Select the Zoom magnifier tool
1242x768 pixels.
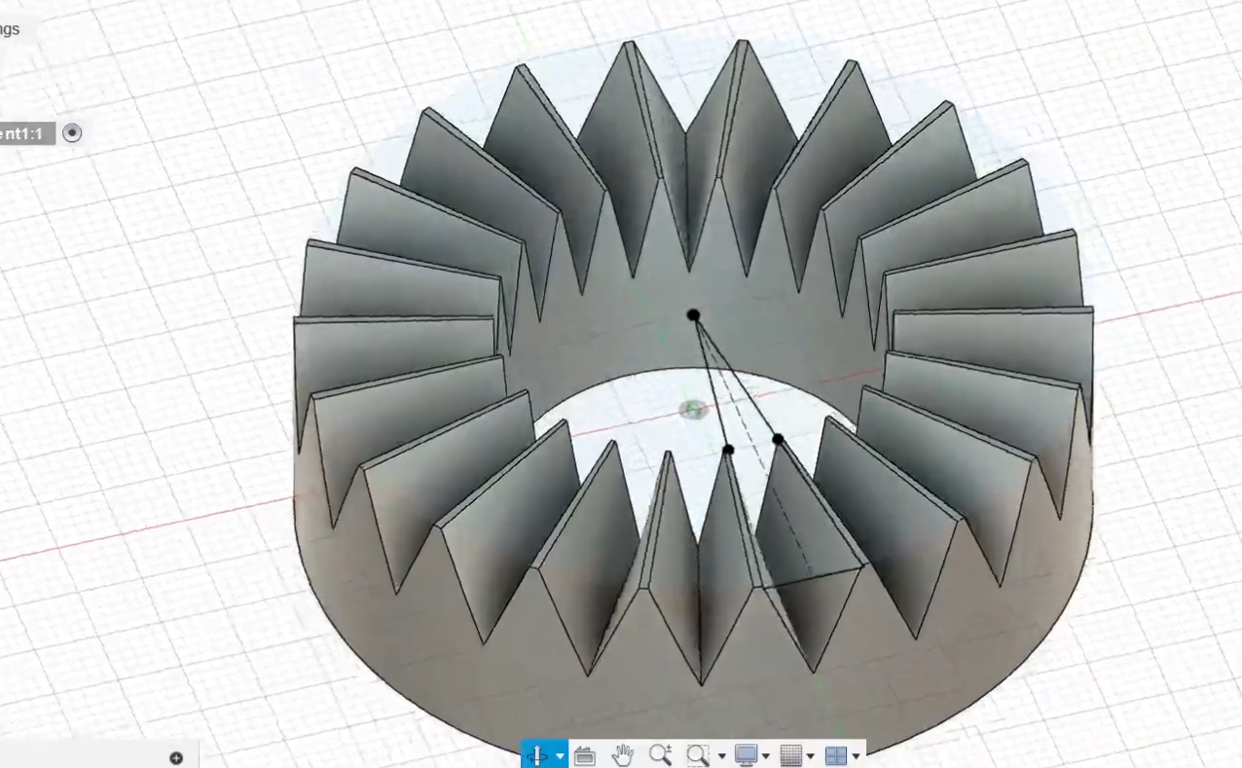point(661,755)
